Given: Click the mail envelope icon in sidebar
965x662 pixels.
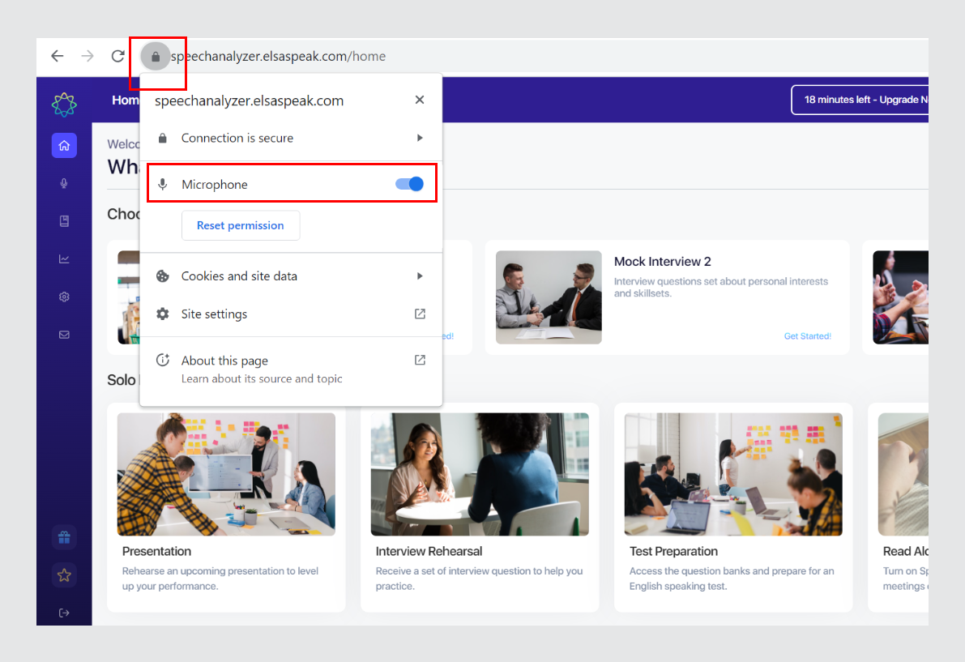Looking at the screenshot, I should [64, 335].
